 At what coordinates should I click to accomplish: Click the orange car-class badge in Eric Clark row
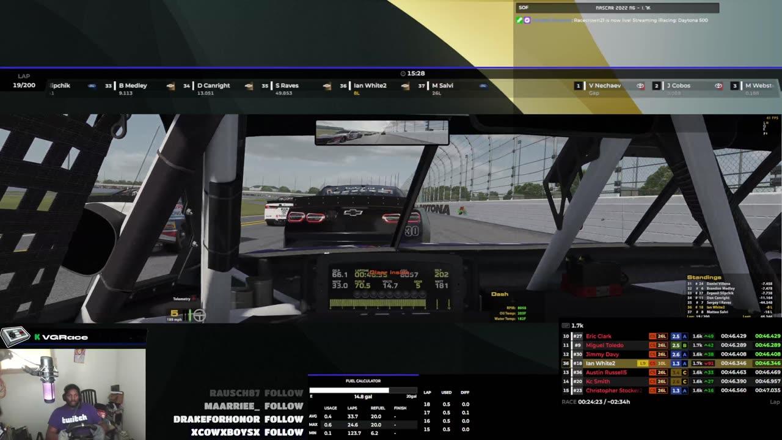[x=652, y=336]
